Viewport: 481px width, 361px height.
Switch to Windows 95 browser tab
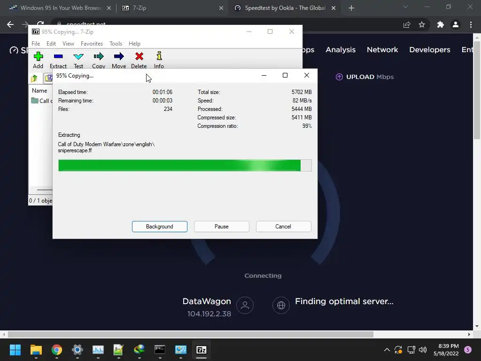point(60,8)
